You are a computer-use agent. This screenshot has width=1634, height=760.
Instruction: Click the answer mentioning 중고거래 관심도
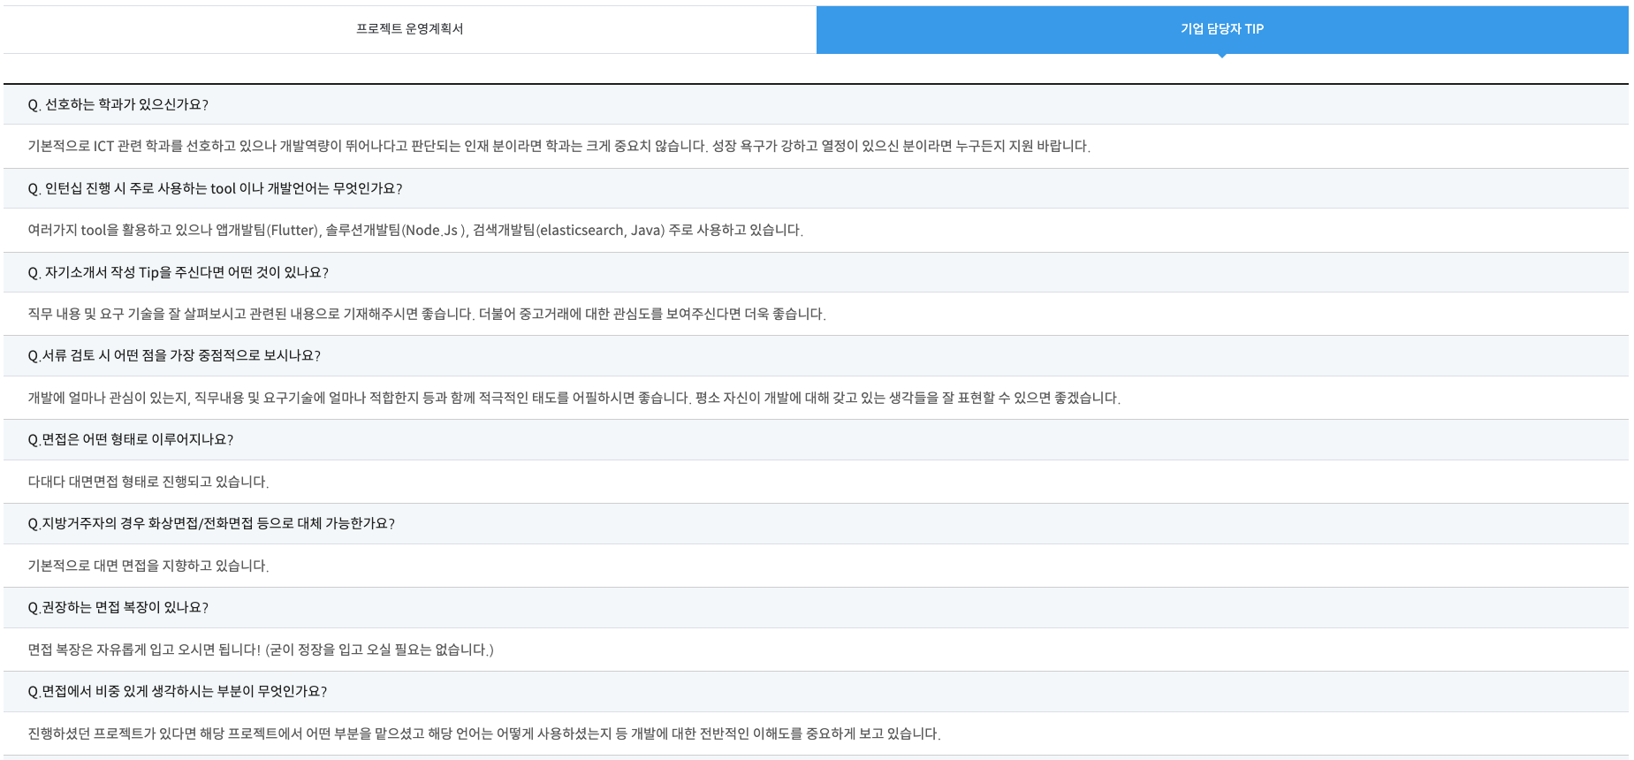tap(427, 314)
